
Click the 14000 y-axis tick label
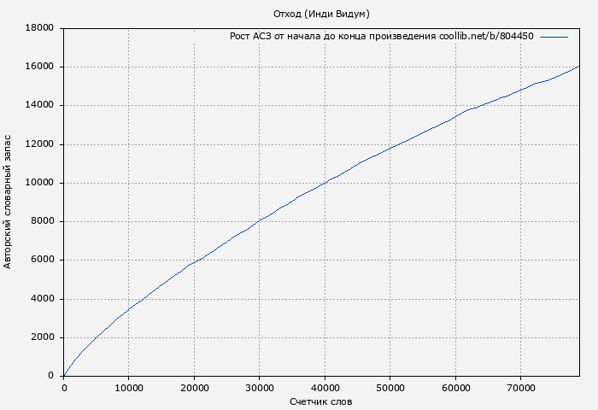pyautogui.click(x=40, y=105)
